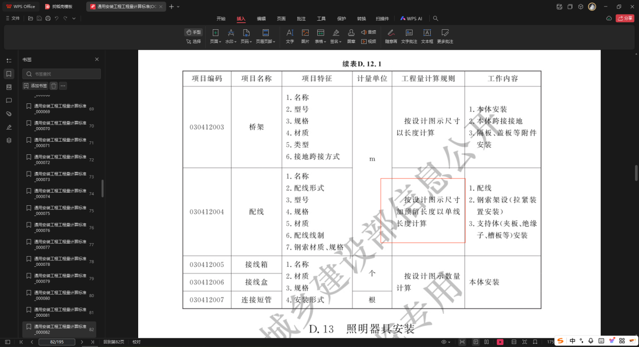Select the 手型 (hand) tool

coord(194,32)
